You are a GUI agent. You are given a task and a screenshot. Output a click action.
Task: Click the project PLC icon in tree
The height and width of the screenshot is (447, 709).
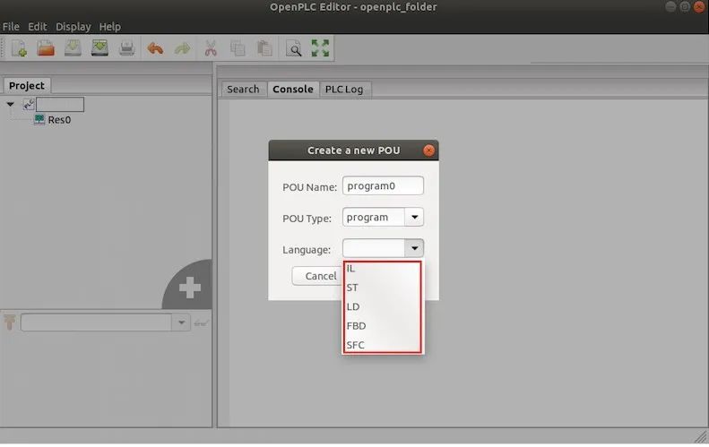[x=29, y=105]
